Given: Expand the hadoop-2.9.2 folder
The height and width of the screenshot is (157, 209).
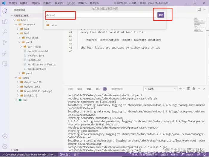Looking at the screenshot, I should click(x=18, y=87).
